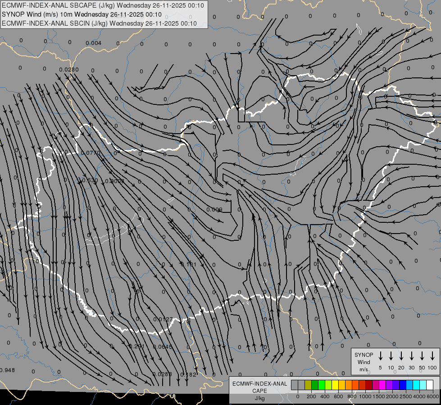Click the 6000 tick label in CAPE legend

pos(433,396)
